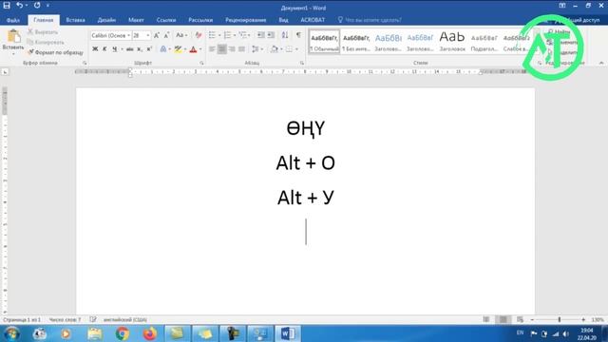Switch to the Layout (Макет) tab

[x=136, y=20]
